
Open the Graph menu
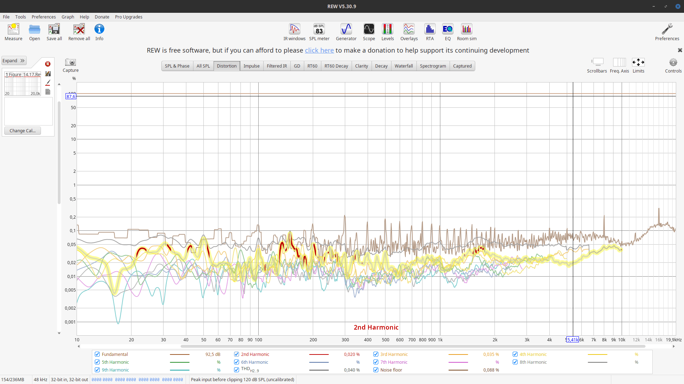68,17
